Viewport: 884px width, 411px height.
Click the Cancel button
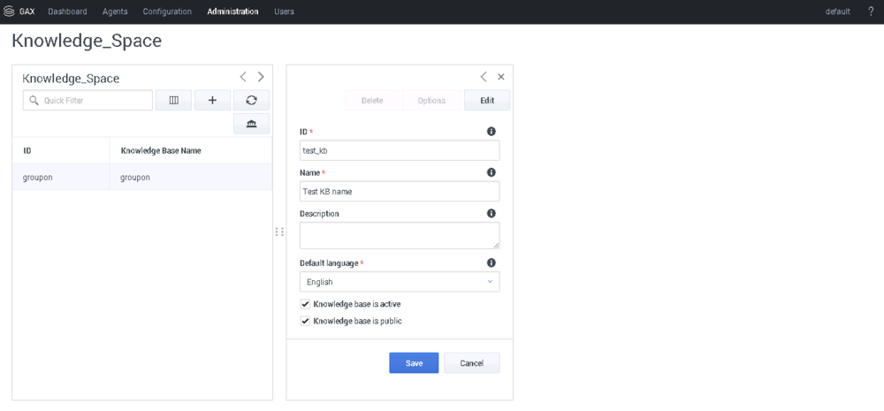coord(471,363)
